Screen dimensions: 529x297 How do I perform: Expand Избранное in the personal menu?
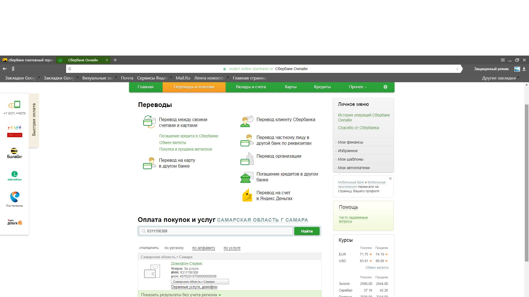click(363, 151)
